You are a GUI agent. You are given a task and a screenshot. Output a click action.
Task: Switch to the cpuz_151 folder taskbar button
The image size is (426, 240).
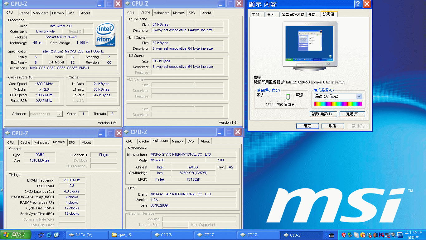(130, 235)
